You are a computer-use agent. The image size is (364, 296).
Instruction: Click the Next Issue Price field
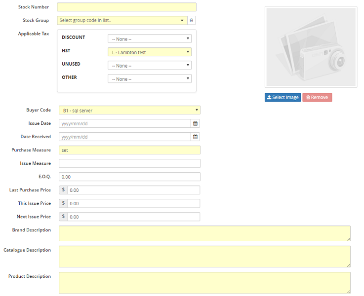click(133, 217)
